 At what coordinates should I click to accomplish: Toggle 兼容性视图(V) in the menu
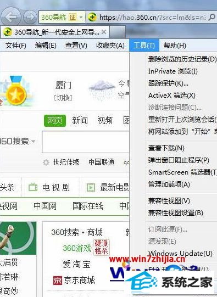[169, 201]
